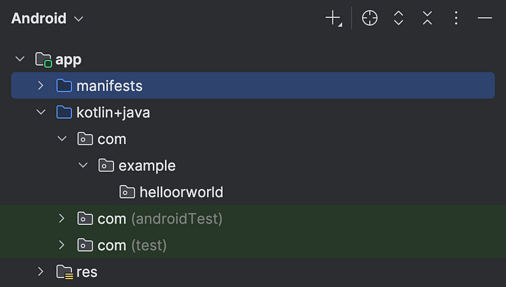Expand the manifests folder chevron
Image resolution: width=506 pixels, height=287 pixels.
pos(41,85)
